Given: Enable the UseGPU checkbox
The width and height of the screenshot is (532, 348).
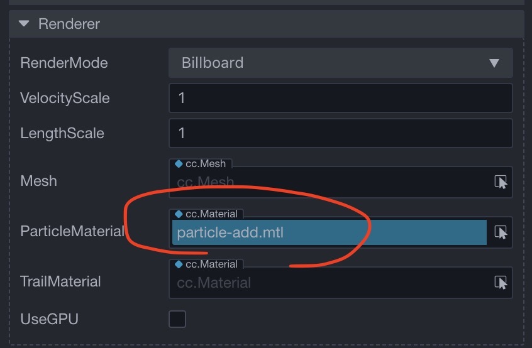Looking at the screenshot, I should 177,318.
